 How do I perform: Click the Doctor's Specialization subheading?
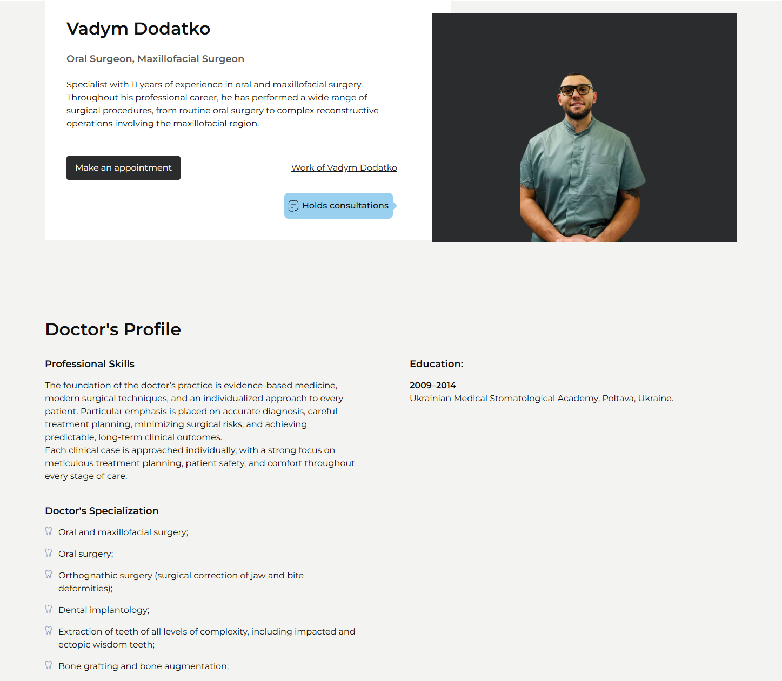[x=102, y=511]
